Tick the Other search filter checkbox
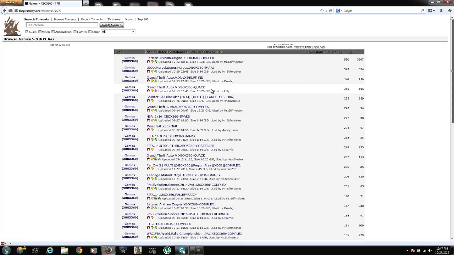 (90, 32)
